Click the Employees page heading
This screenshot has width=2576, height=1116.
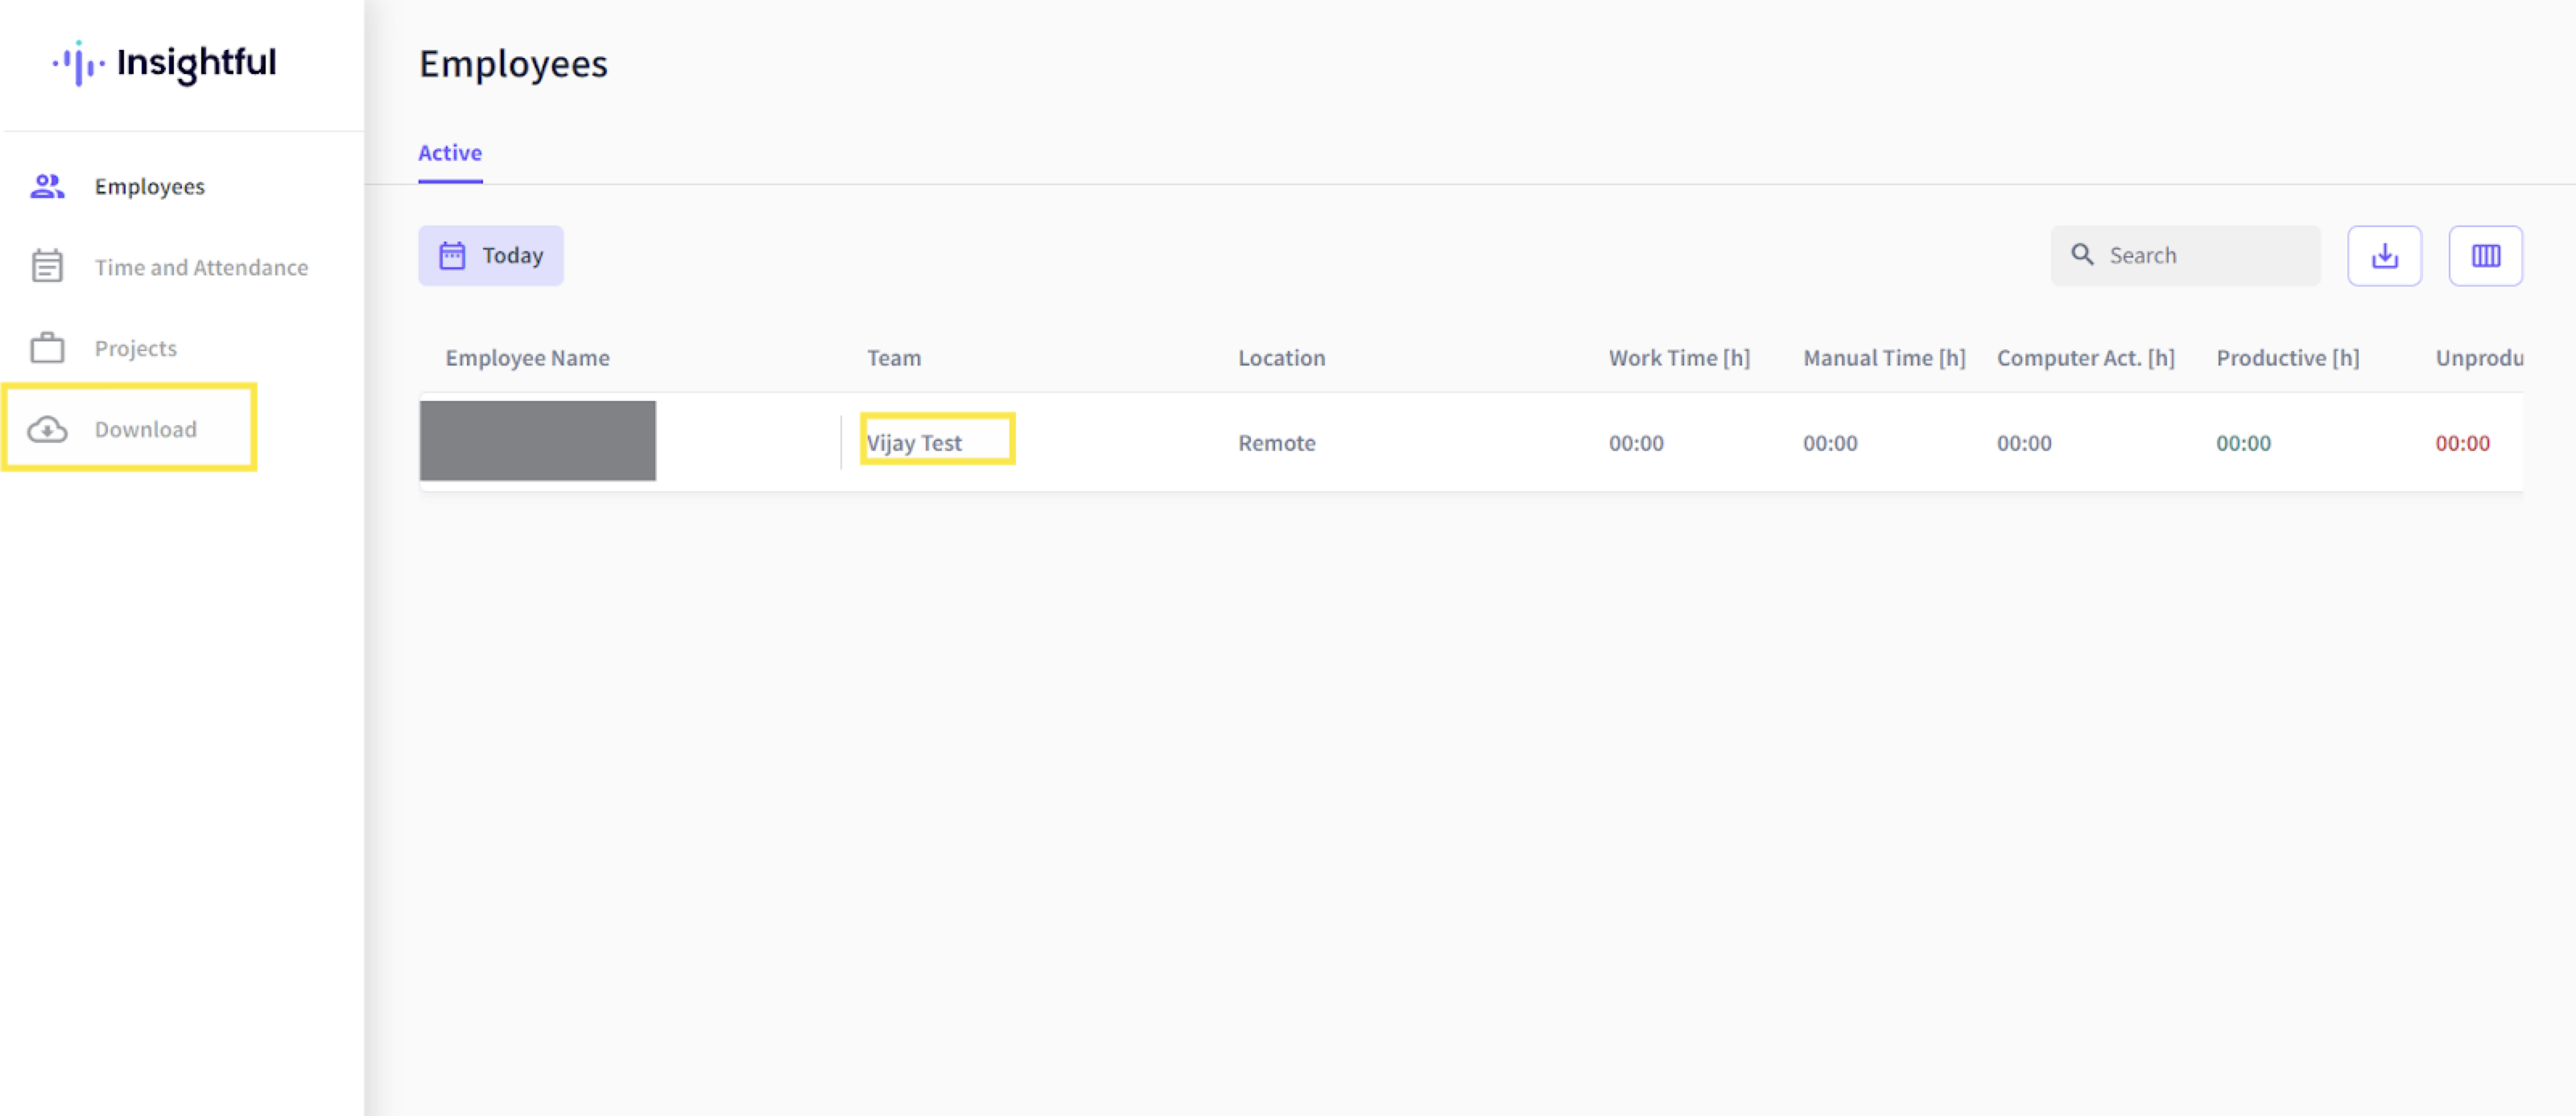[x=513, y=64]
